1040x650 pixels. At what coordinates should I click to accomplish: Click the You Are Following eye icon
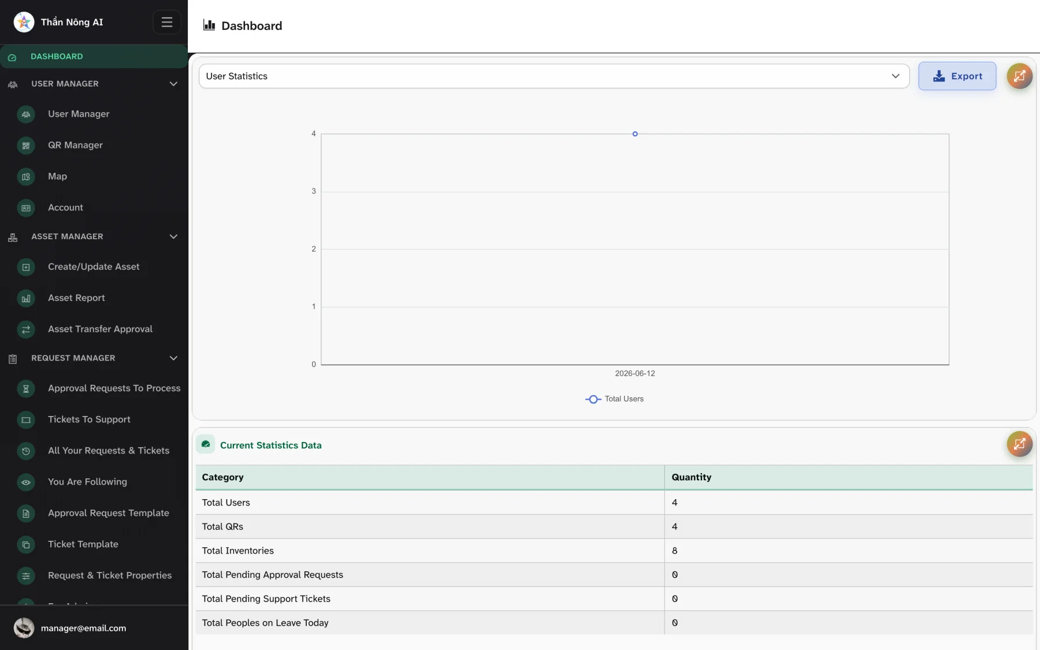pos(26,482)
